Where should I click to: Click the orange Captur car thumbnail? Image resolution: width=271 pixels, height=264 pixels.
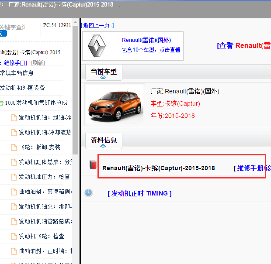[115, 105]
